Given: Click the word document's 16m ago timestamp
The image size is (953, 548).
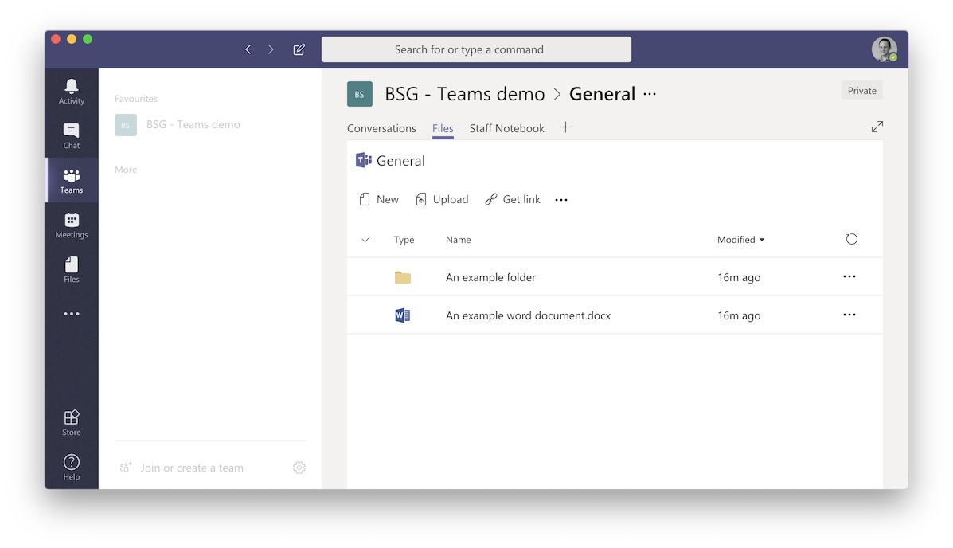Looking at the screenshot, I should 739,315.
